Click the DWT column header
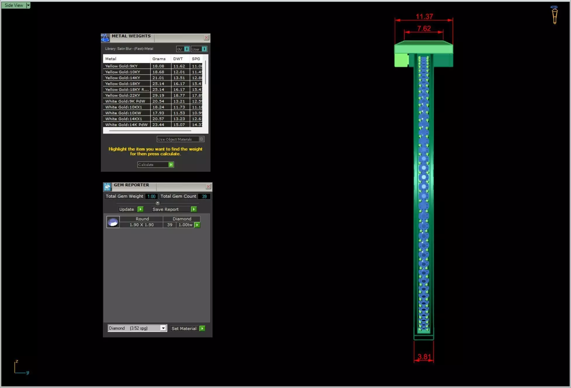 pos(178,59)
